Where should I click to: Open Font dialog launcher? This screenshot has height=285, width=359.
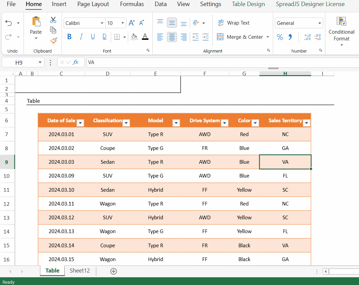[x=148, y=51]
